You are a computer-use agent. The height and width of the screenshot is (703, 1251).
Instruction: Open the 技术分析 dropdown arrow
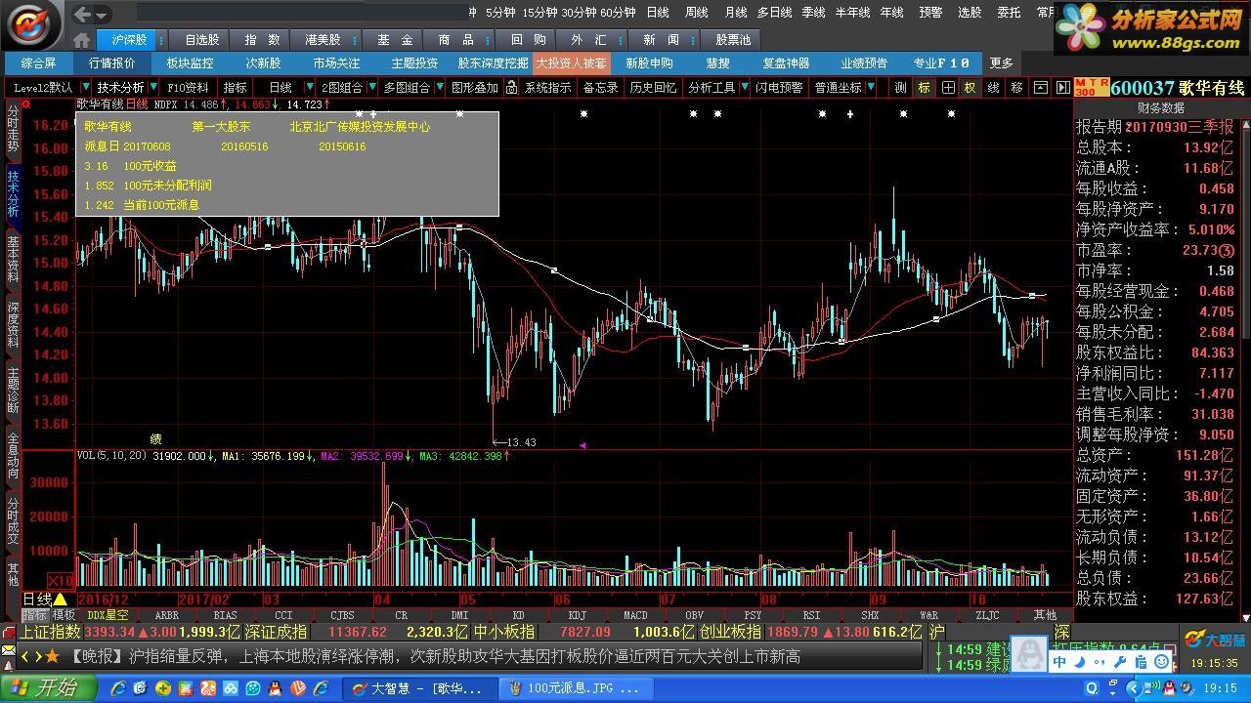point(152,87)
